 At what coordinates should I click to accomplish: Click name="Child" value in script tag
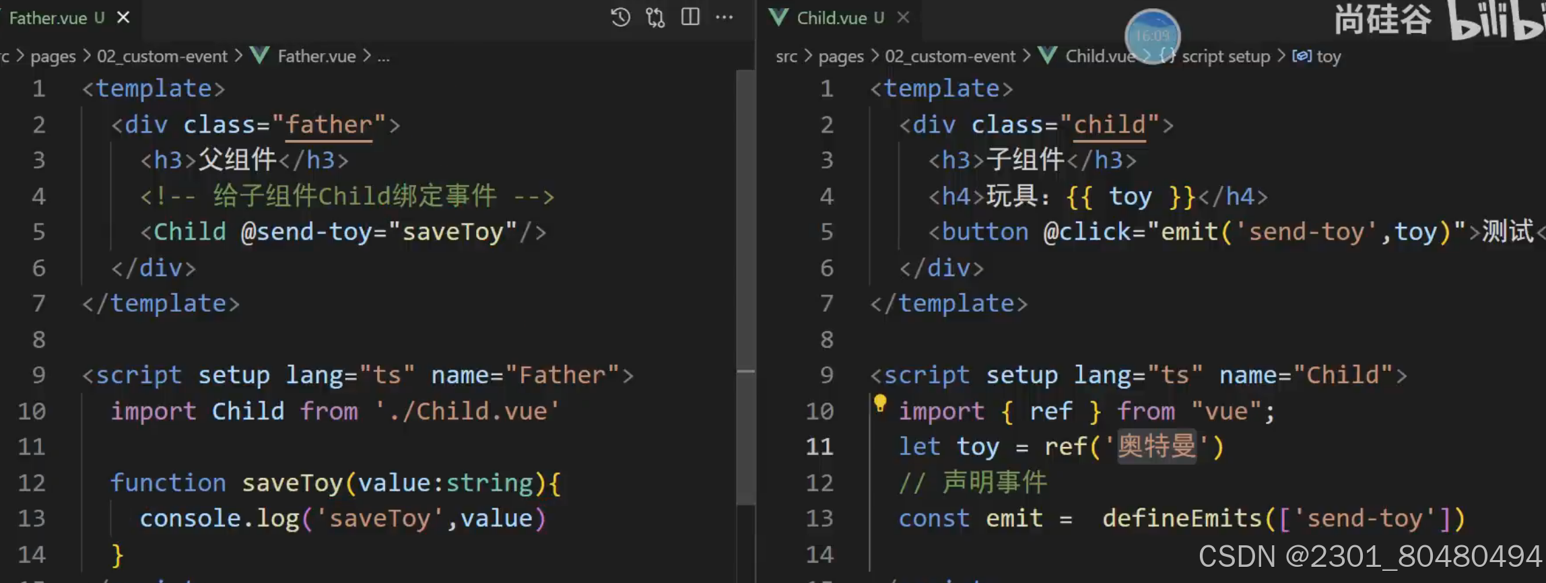pyautogui.click(x=1343, y=375)
